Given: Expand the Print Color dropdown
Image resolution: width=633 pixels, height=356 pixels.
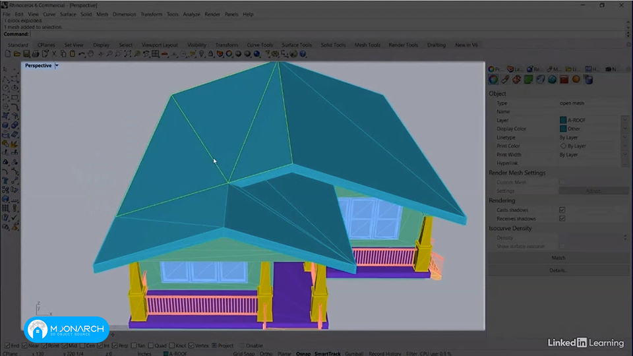Looking at the screenshot, I should coord(625,146).
